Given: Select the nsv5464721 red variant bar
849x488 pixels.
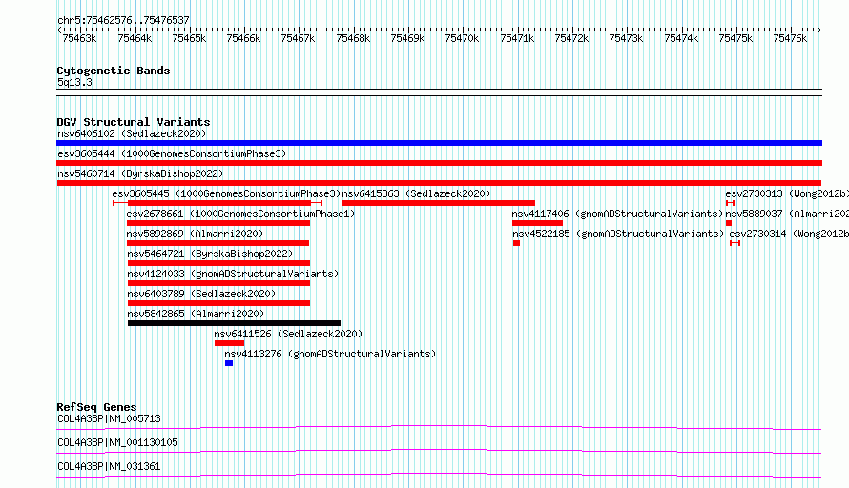Looking at the screenshot, I should click(218, 263).
